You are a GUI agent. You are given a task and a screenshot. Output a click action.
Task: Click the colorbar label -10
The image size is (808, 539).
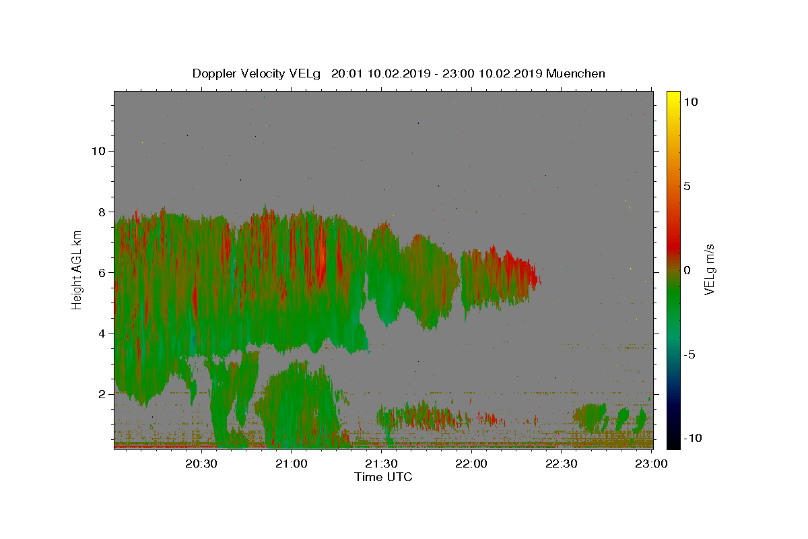692,438
